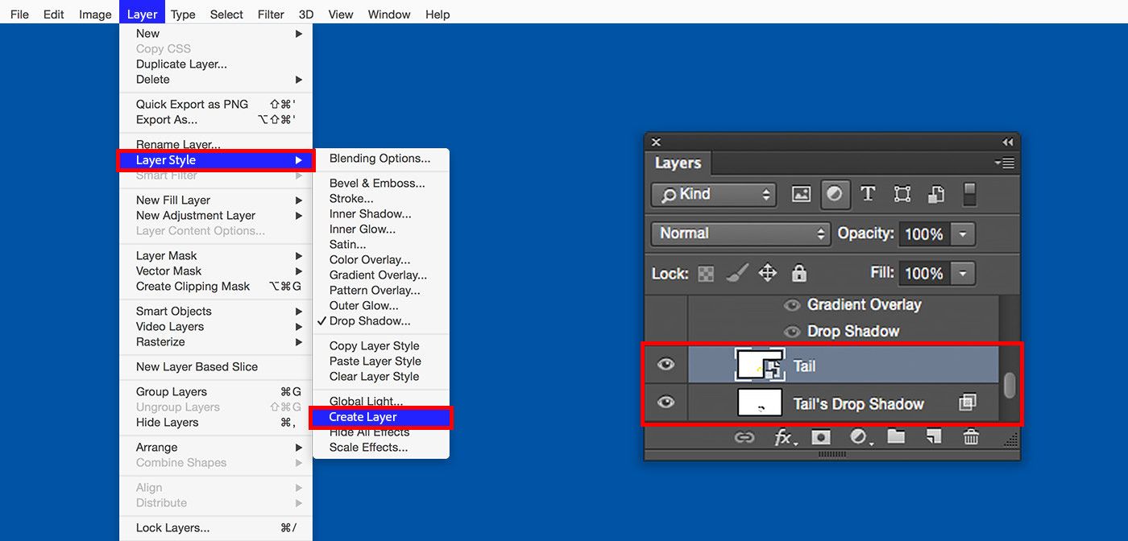Hide the Tail layer using eye icon
Image resolution: width=1128 pixels, height=541 pixels.
pyautogui.click(x=666, y=365)
